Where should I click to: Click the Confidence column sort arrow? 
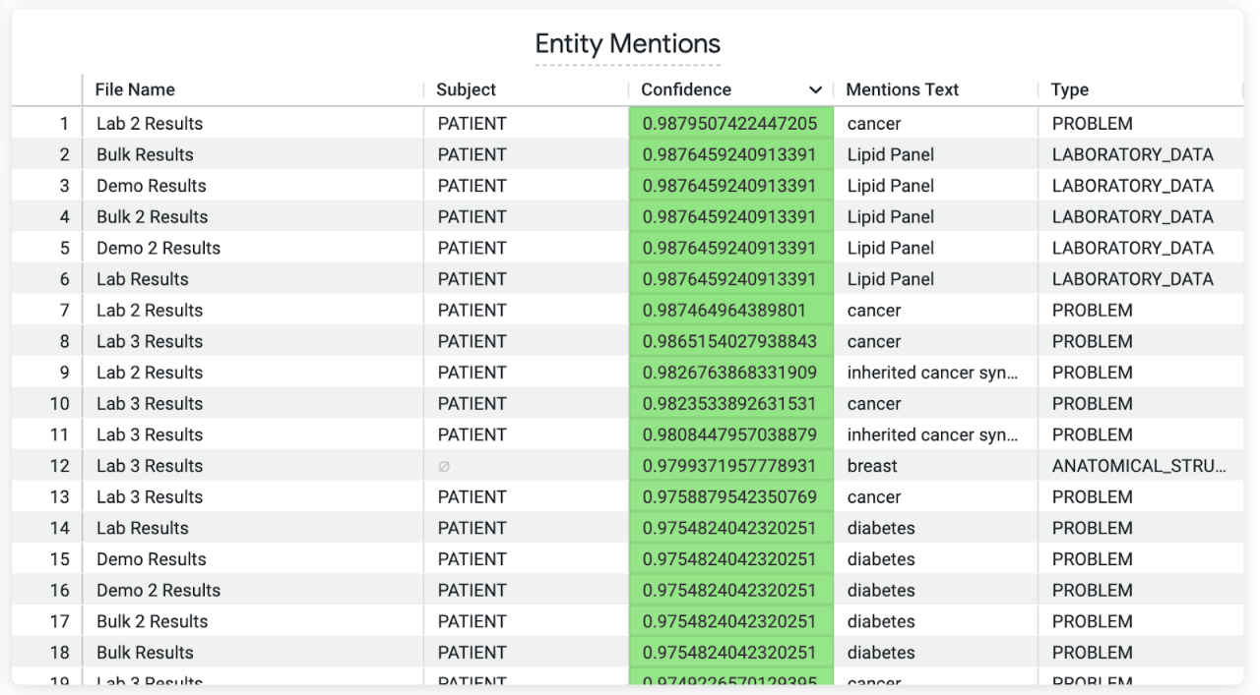click(815, 90)
